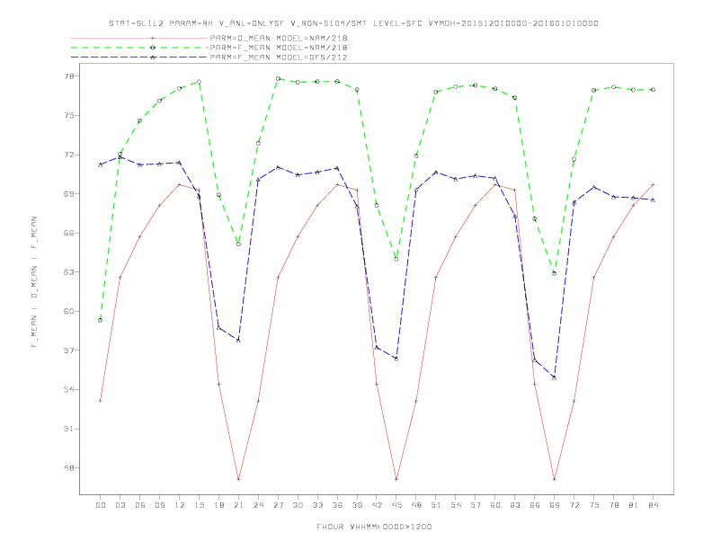712x550 pixels.
Task: Click x-axis forecast hour label 63
Action: [515, 505]
